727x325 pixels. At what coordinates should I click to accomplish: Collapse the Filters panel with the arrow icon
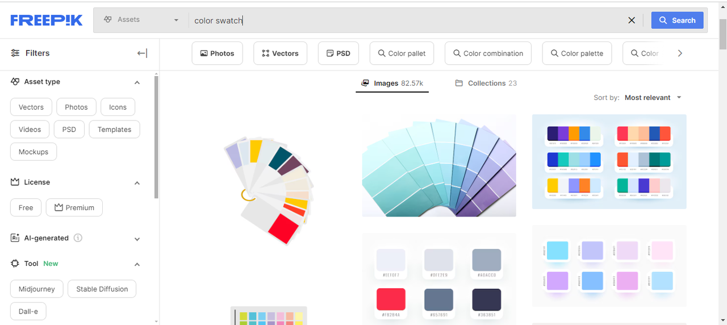point(142,53)
